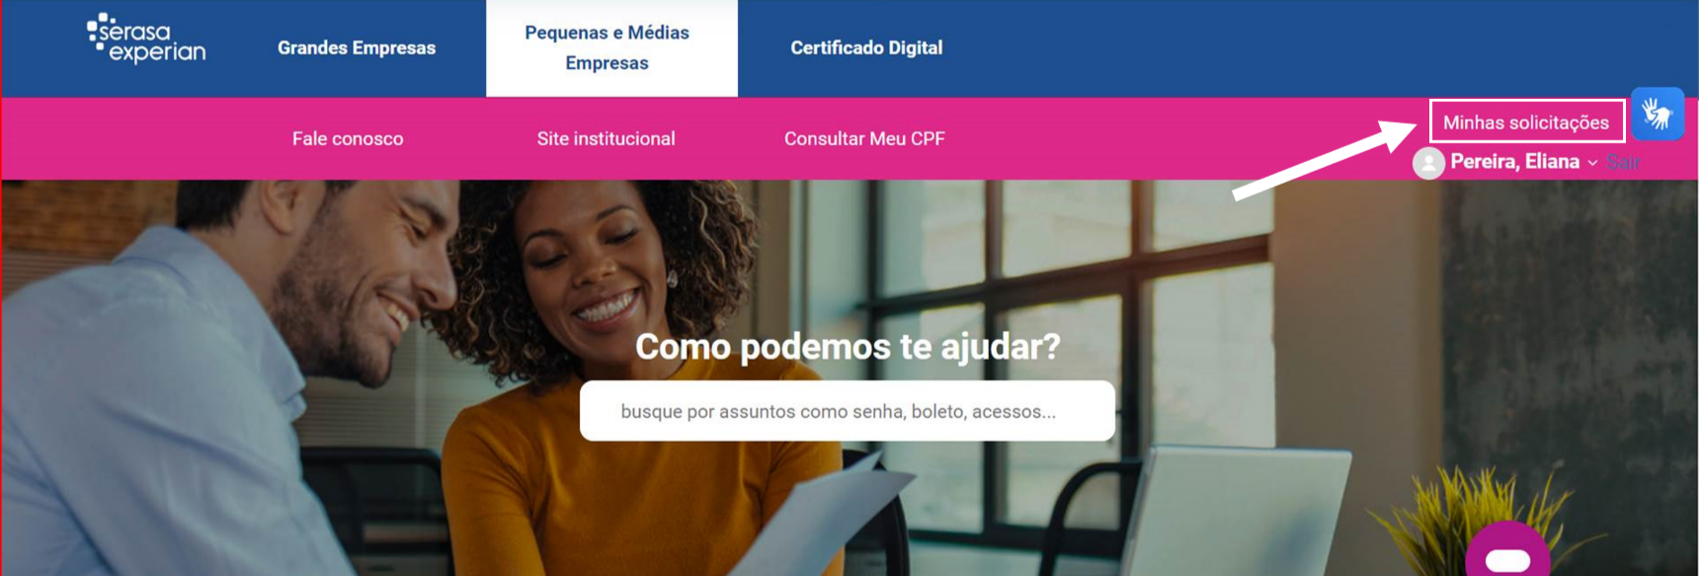Expand the chevron beside Pereira, Eliana
This screenshot has width=1699, height=576.
pyautogui.click(x=1592, y=163)
